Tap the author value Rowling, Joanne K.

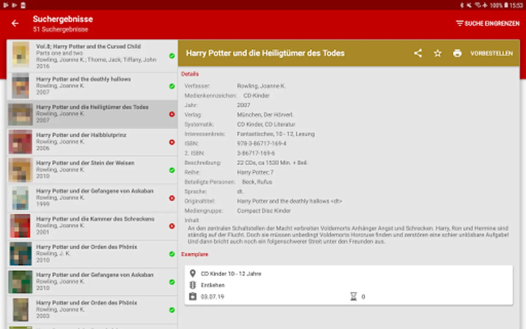[261, 86]
